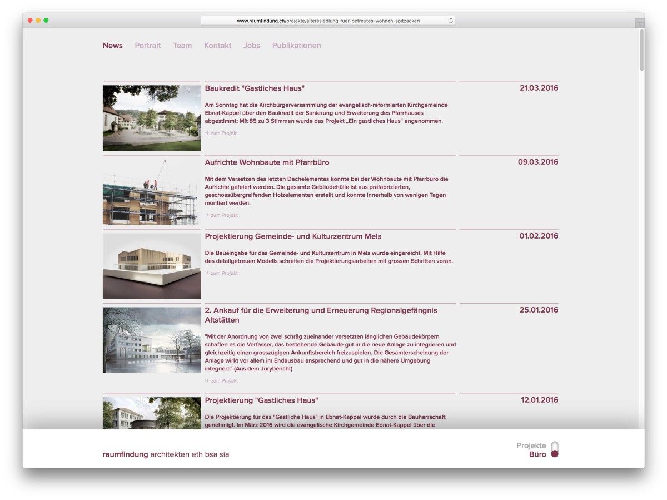Image resolution: width=667 pixels, height=500 pixels.
Task: Switch to the Projekte view label
Action: 531,445
